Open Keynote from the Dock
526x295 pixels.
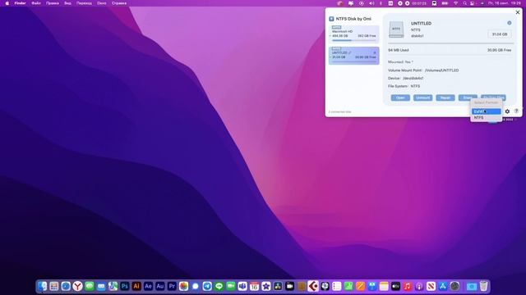tap(372, 286)
